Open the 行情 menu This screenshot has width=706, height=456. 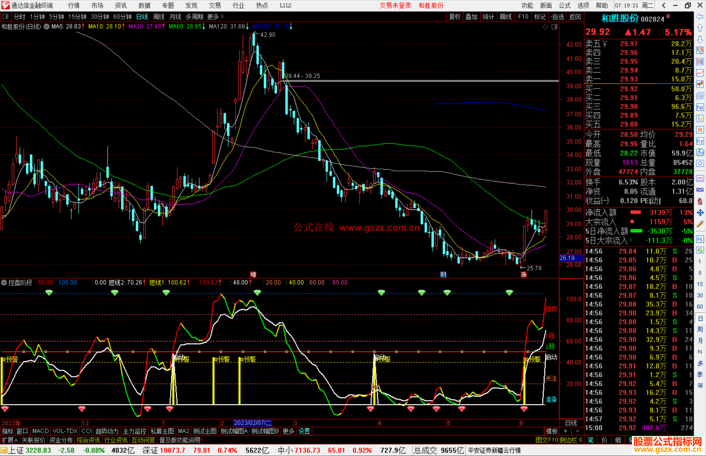[x=74, y=6]
